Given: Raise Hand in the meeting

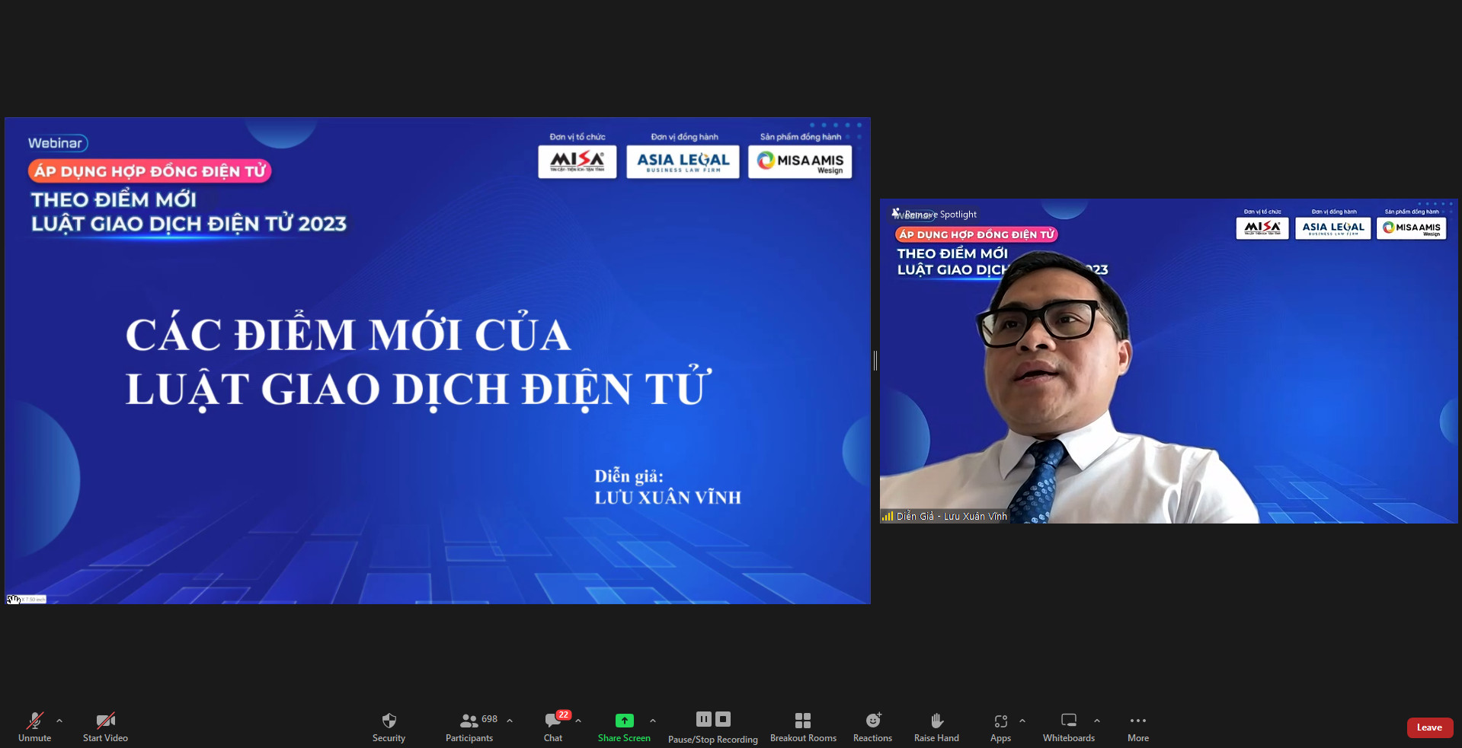Looking at the screenshot, I should point(936,726).
